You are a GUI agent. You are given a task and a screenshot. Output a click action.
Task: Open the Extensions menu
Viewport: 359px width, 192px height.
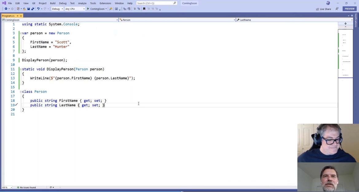point(105,3)
